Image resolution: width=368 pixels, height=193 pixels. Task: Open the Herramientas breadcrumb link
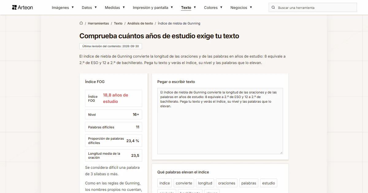click(x=98, y=23)
